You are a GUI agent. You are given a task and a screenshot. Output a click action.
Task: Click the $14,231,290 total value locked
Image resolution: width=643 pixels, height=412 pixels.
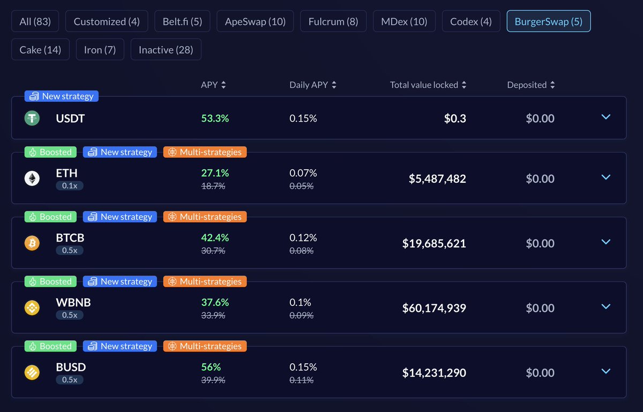pyautogui.click(x=434, y=373)
